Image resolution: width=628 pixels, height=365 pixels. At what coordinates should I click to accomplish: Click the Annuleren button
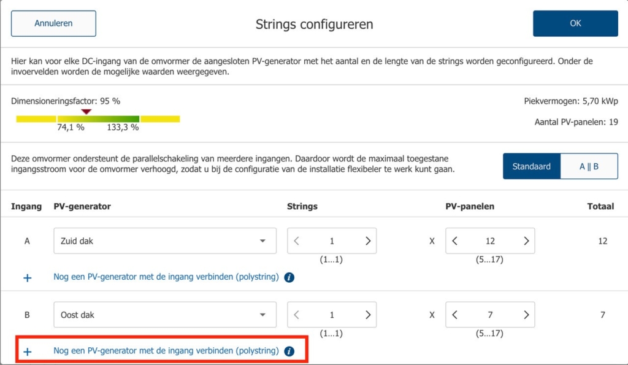(x=53, y=23)
